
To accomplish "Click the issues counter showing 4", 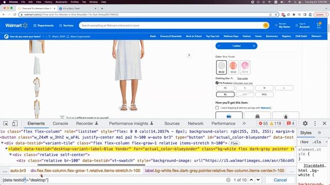I will coord(290,123).
